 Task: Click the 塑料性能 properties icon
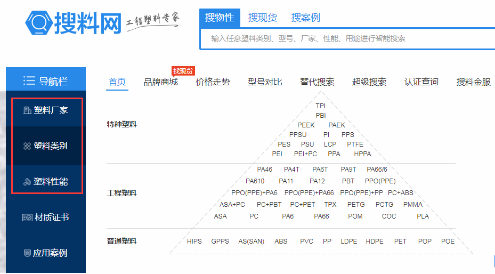[x=27, y=182]
